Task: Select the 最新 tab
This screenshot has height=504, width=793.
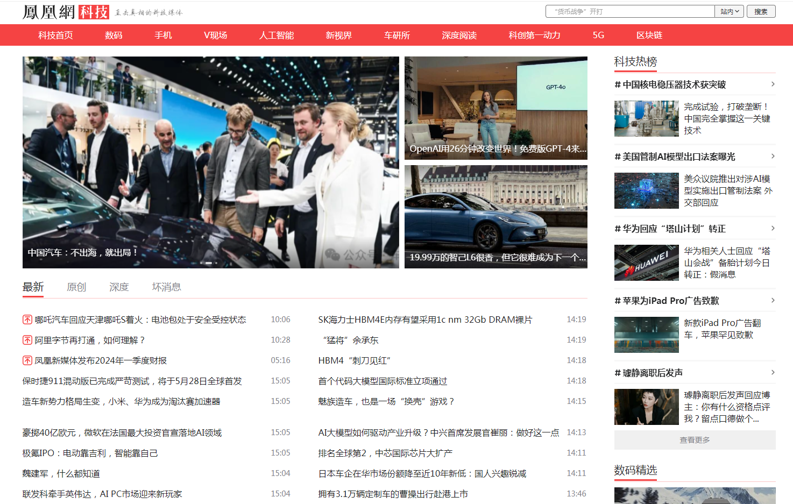Action: pyautogui.click(x=33, y=287)
